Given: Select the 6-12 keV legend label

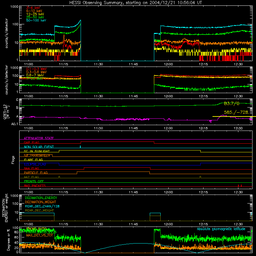Looking at the screenshot, I should 34,11.
